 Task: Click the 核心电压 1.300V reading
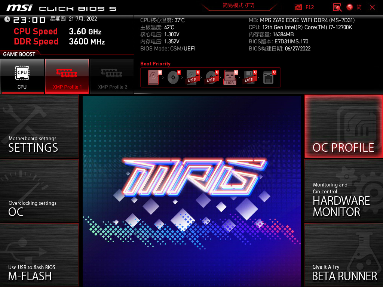click(160, 34)
